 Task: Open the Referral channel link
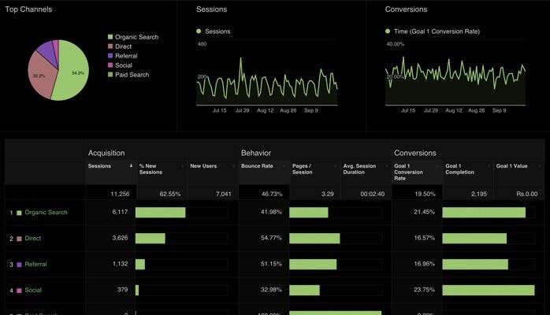pos(35,265)
